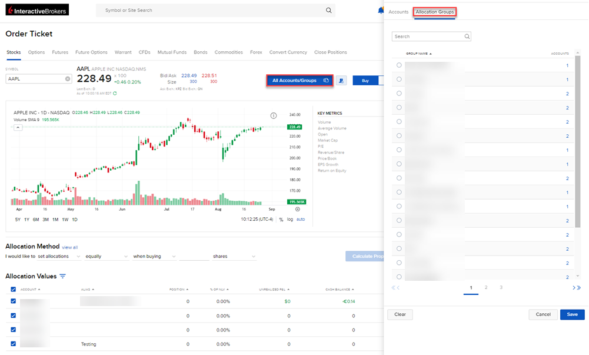
Task: Open the chart info icon
Action: pyautogui.click(x=274, y=115)
